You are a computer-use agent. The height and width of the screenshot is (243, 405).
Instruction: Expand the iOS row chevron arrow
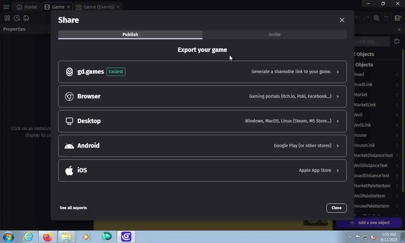click(x=338, y=171)
